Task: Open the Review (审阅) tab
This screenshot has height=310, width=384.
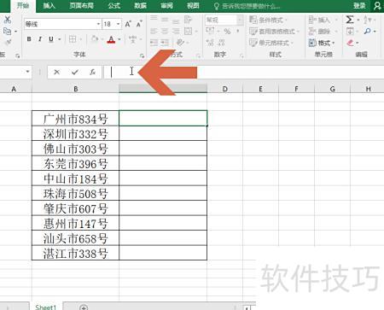Action: click(166, 6)
